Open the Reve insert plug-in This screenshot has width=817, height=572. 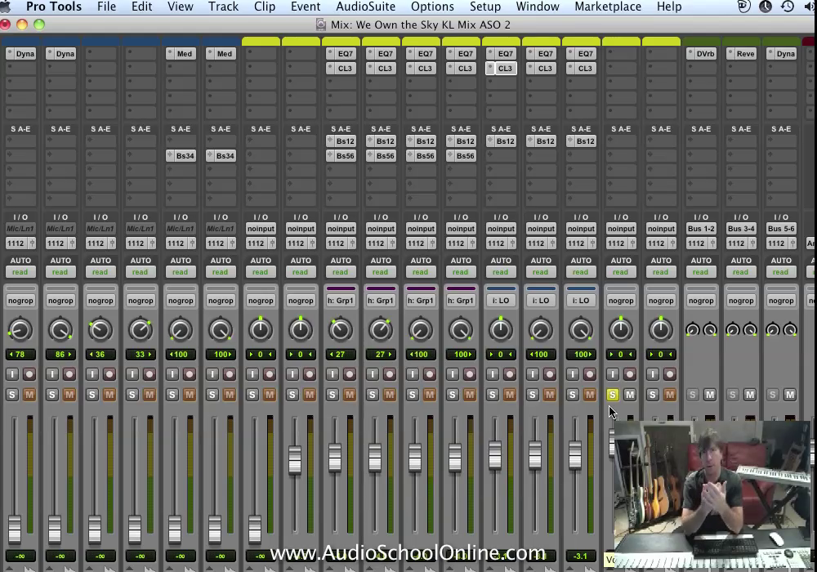coord(746,54)
